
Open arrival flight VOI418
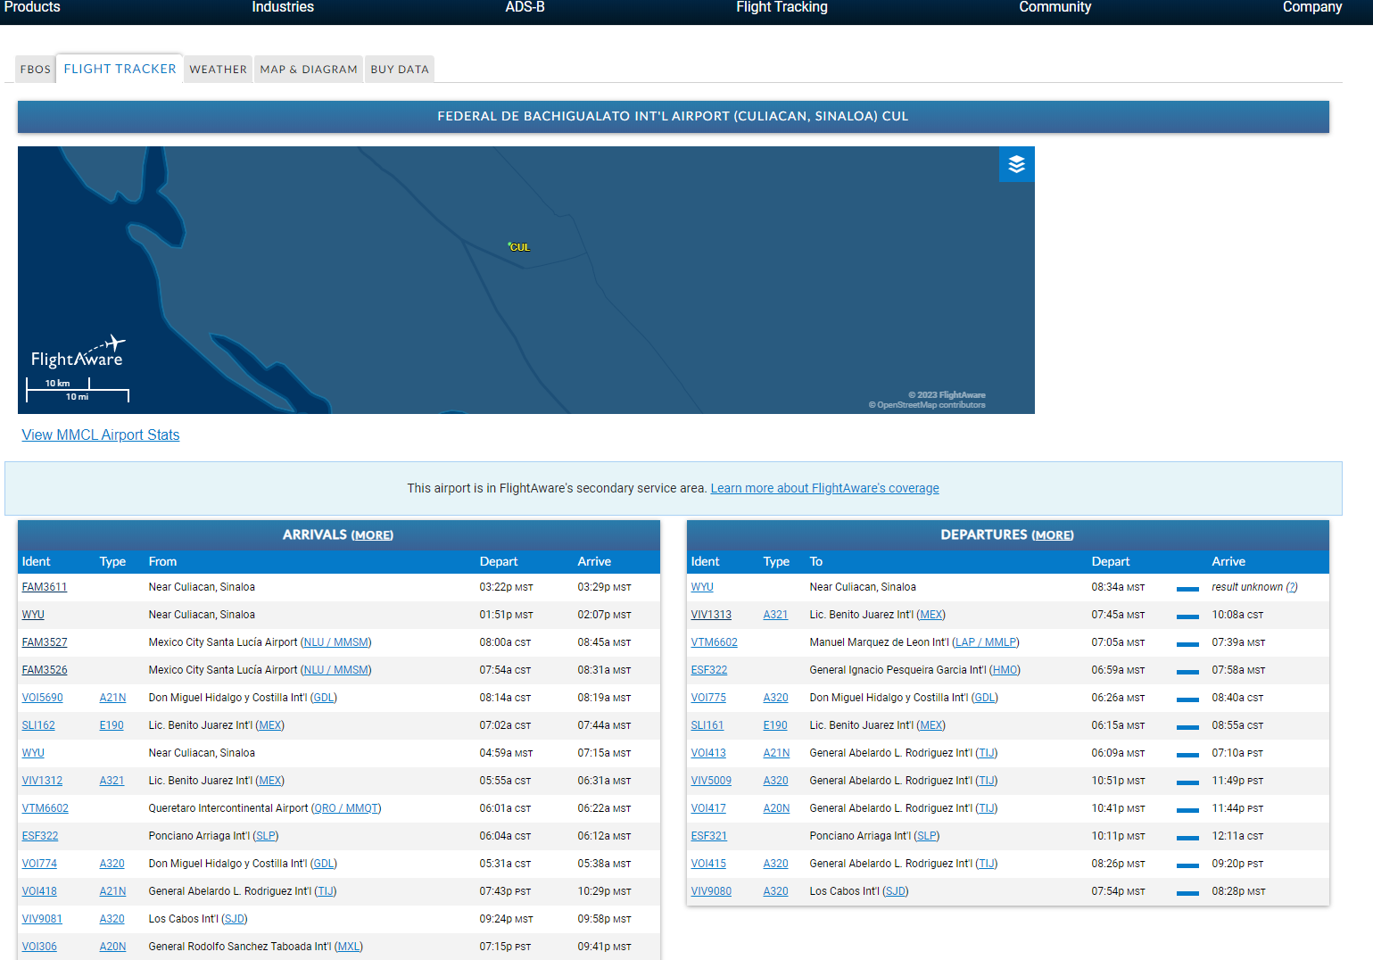point(39,891)
